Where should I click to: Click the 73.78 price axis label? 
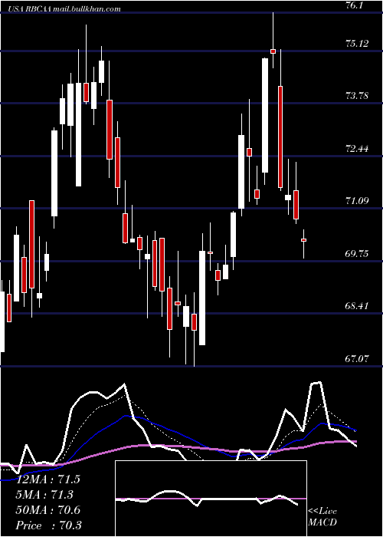point(357,96)
